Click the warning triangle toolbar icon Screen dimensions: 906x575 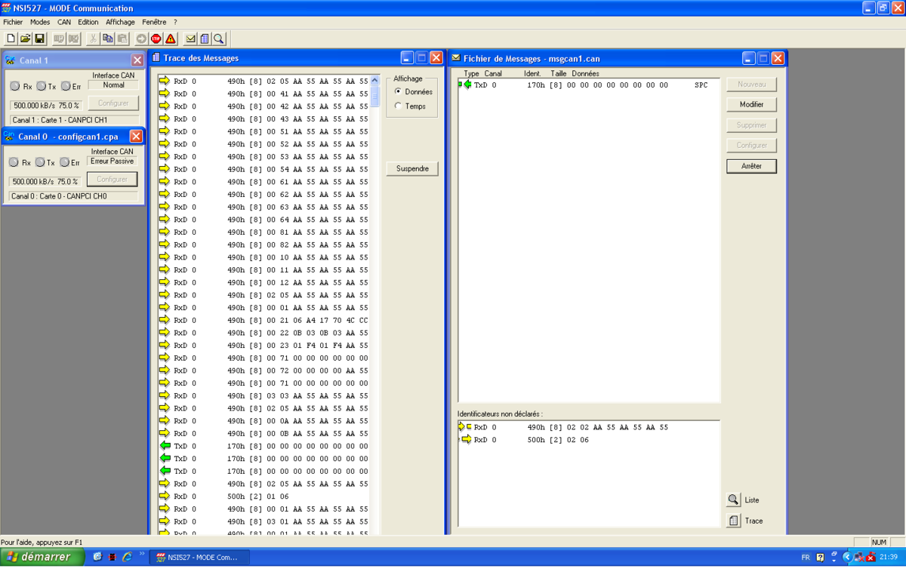tap(171, 38)
